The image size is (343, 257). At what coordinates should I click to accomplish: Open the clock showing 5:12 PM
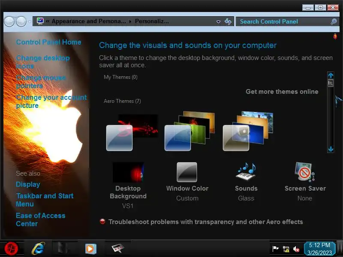click(319, 249)
